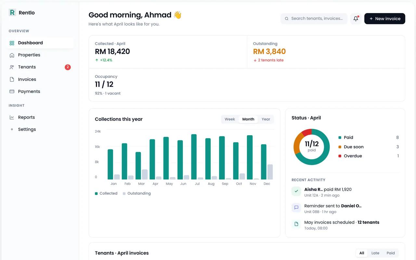Viewport: 416px width, 260px height.
Task: Click the search magnifier icon
Action: (287, 19)
